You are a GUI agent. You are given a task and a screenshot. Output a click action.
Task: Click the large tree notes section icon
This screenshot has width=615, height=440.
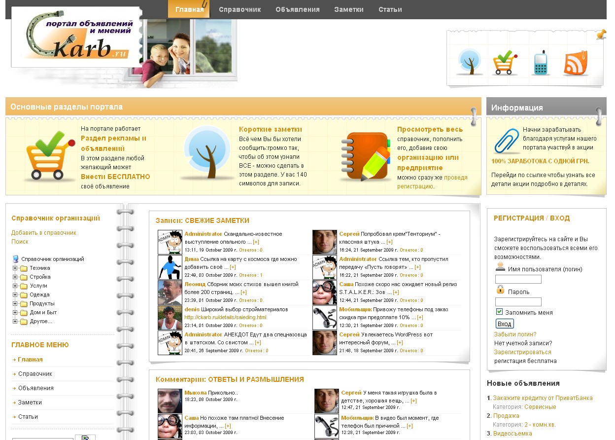pos(207,153)
